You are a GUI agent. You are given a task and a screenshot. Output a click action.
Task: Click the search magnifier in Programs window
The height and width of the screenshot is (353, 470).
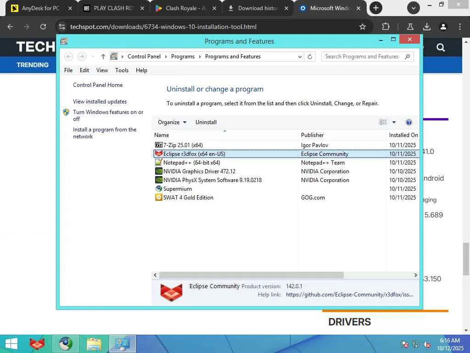[x=407, y=57]
